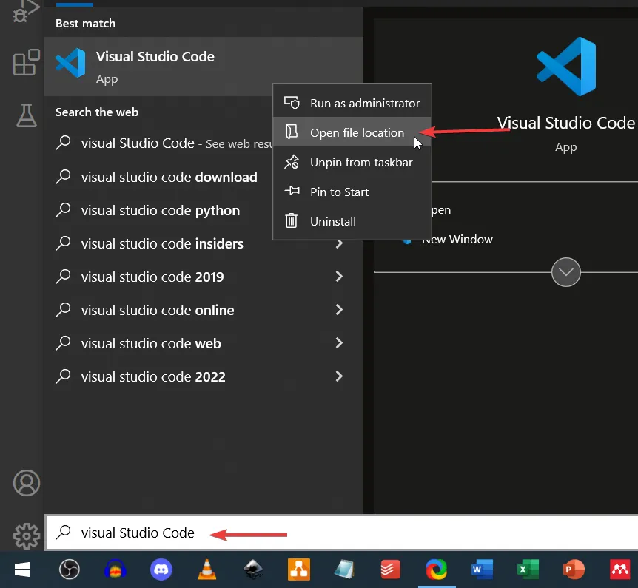
Task: Open VS Code Run and Debug sidebar icon
Action: (x=26, y=11)
